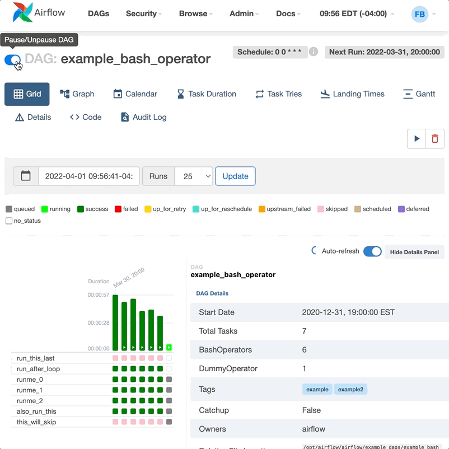Open the Audit Log tab
The image size is (449, 449).
pos(144,117)
